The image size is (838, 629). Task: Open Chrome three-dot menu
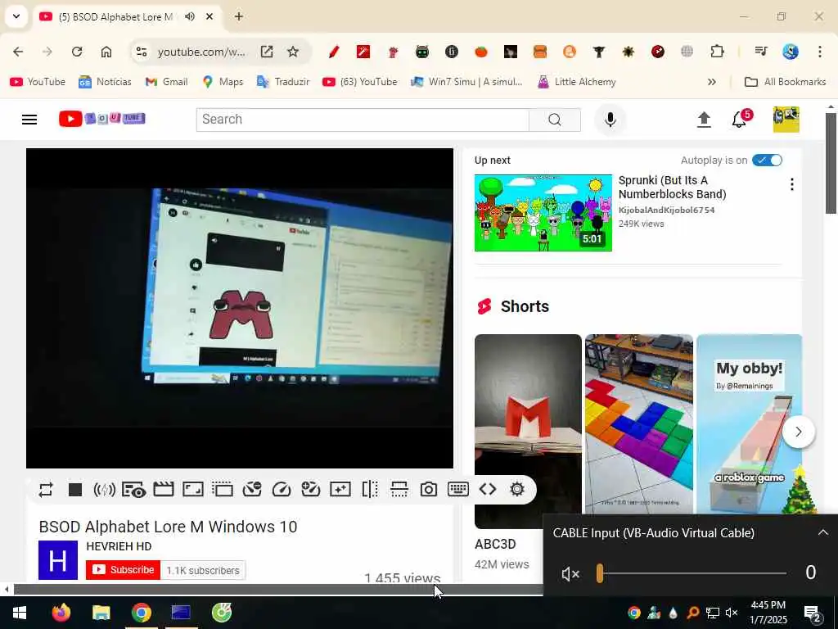coord(820,52)
